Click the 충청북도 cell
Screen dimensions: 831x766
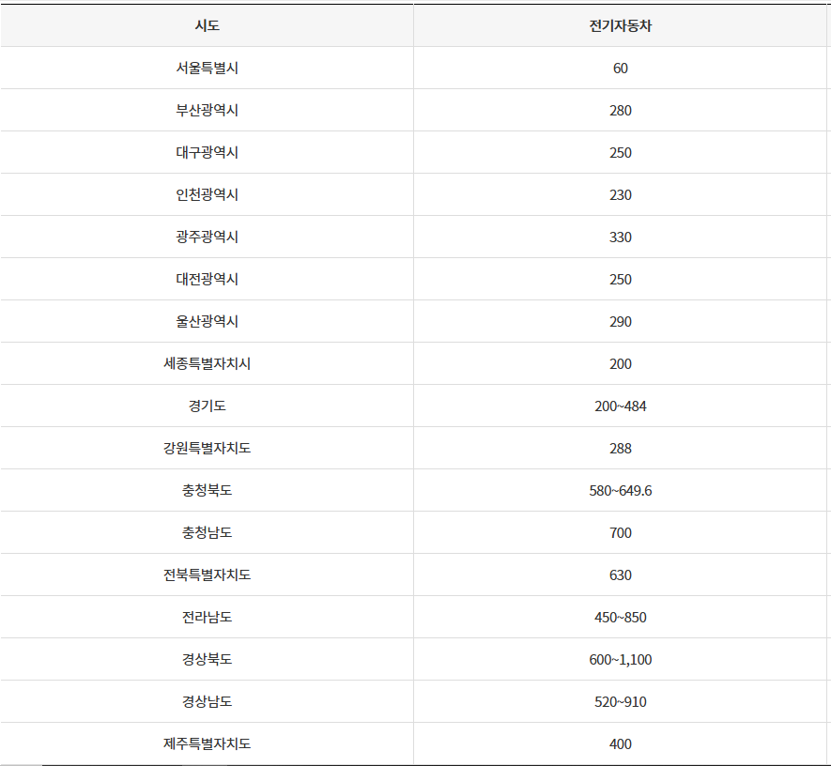click(x=208, y=491)
